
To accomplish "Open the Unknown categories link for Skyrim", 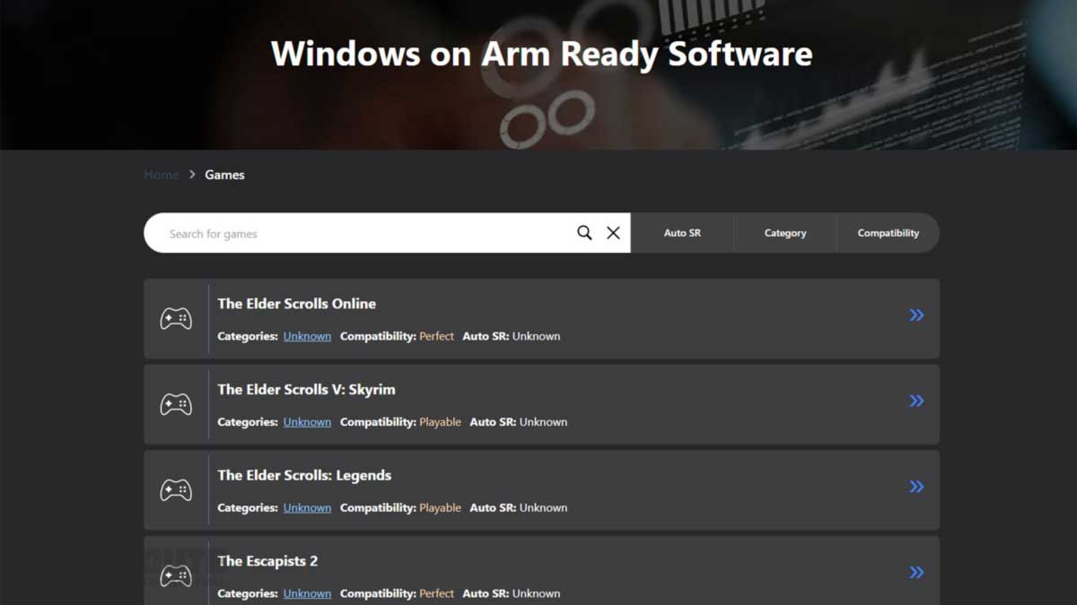I will pyautogui.click(x=307, y=421).
